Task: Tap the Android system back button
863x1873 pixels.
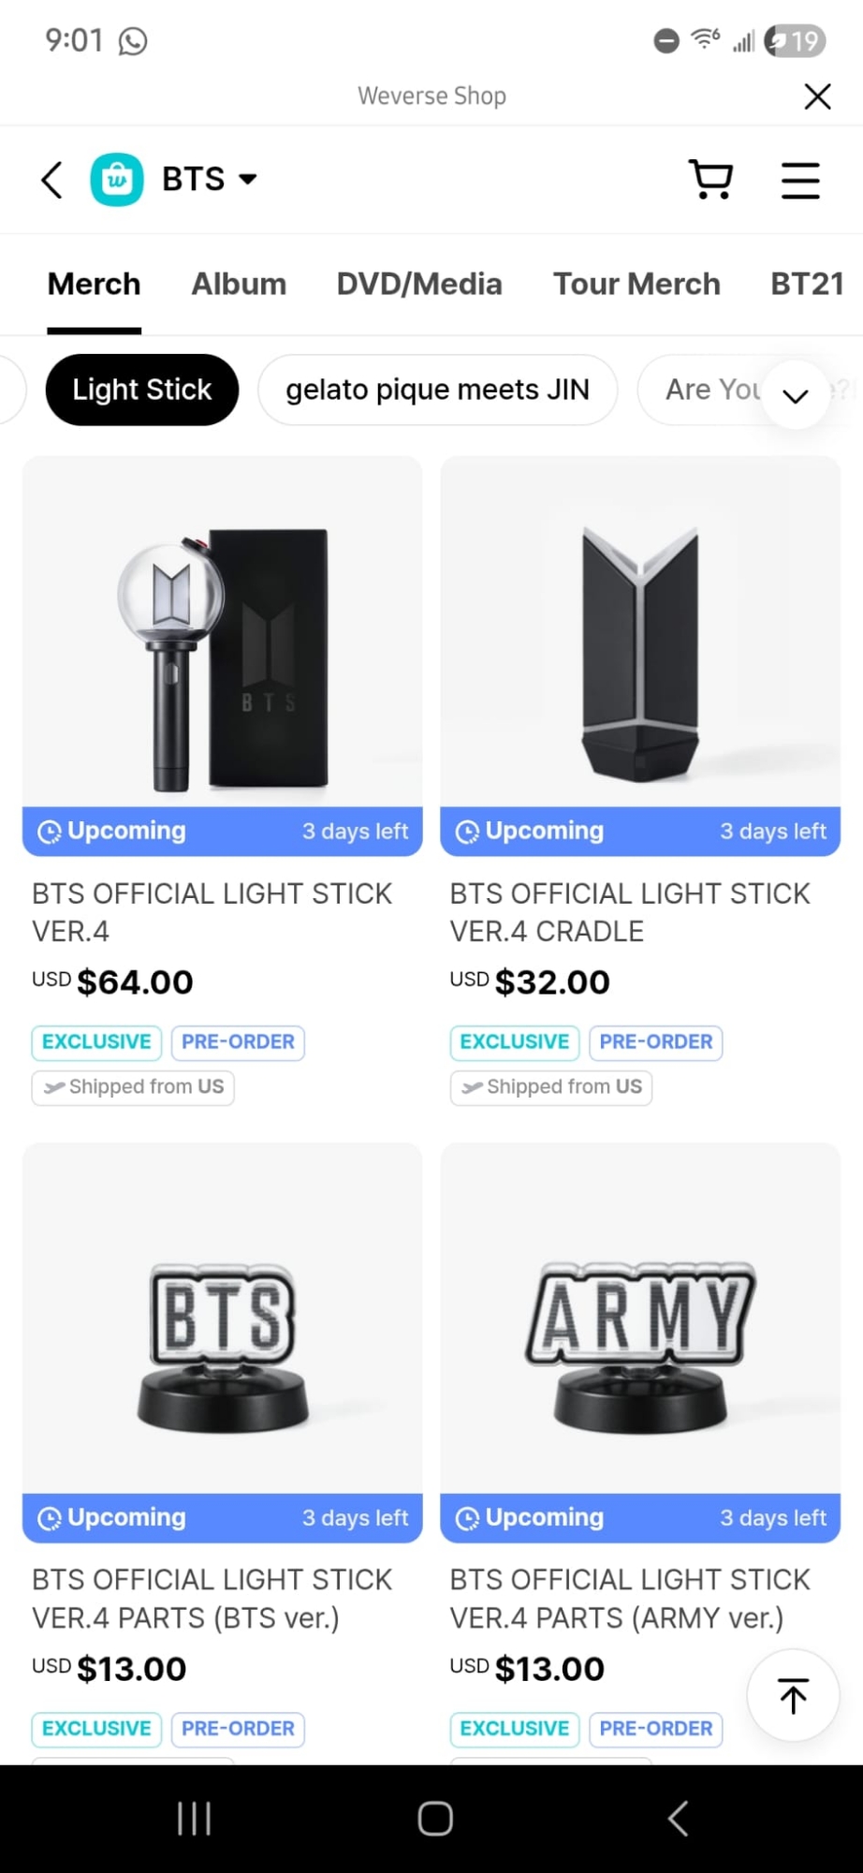Action: click(679, 1819)
